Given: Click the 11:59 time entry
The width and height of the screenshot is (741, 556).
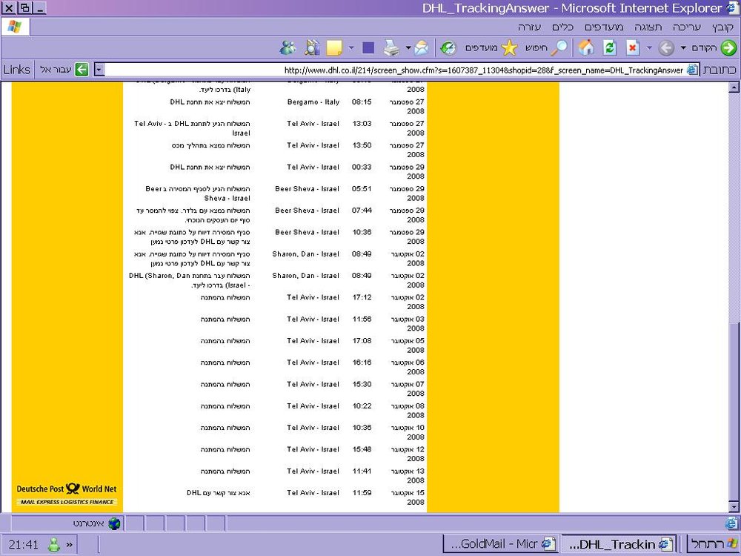Looking at the screenshot, I should pyautogui.click(x=362, y=493).
